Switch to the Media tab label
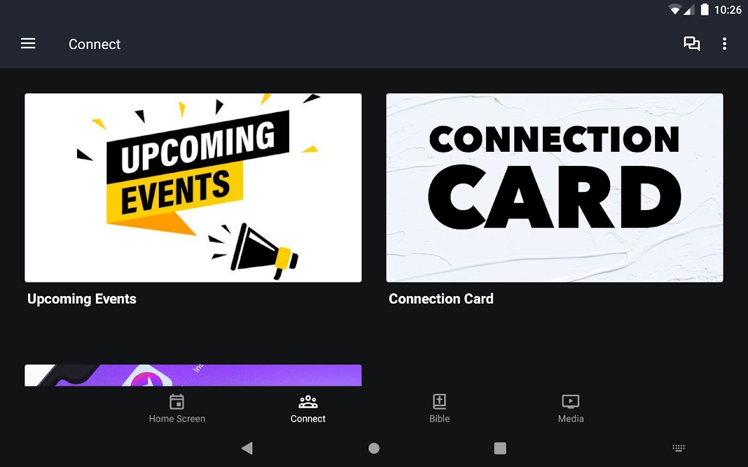Viewport: 748px width, 467px height. pyautogui.click(x=571, y=419)
